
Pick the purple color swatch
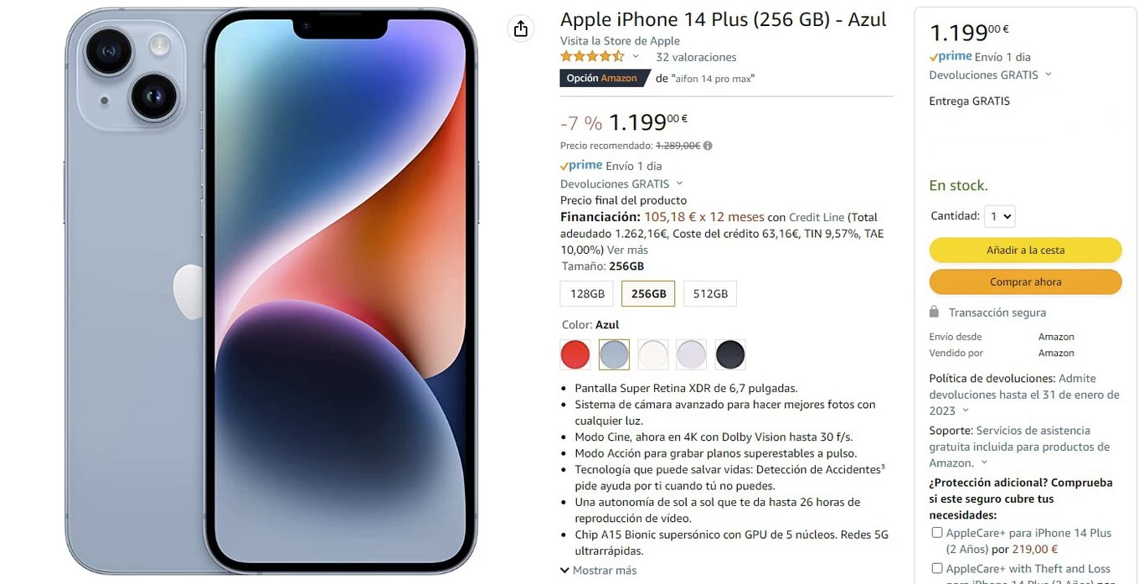(692, 354)
